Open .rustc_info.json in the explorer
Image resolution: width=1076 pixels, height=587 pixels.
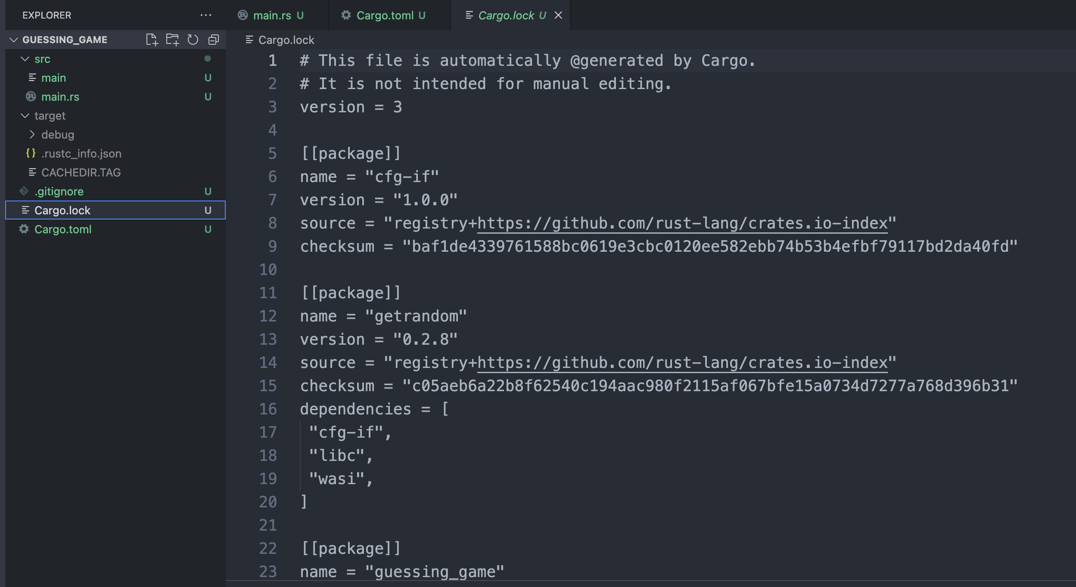click(81, 153)
